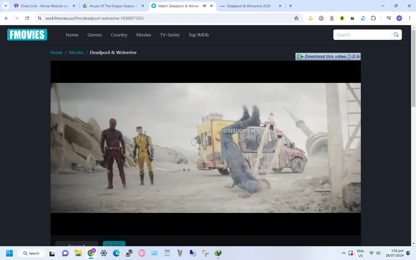Click the site information icon in the address bar
This screenshot has width=416, height=260.
coord(40,18)
